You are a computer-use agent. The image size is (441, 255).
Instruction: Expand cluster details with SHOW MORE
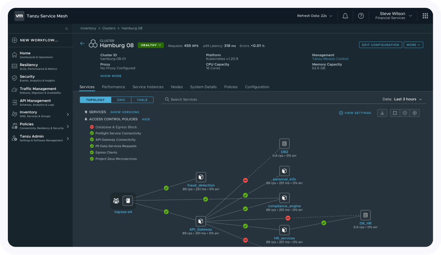click(x=111, y=76)
